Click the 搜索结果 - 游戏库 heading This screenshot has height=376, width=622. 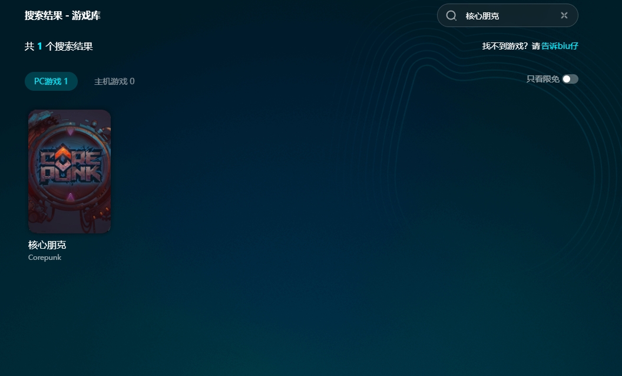pos(62,15)
